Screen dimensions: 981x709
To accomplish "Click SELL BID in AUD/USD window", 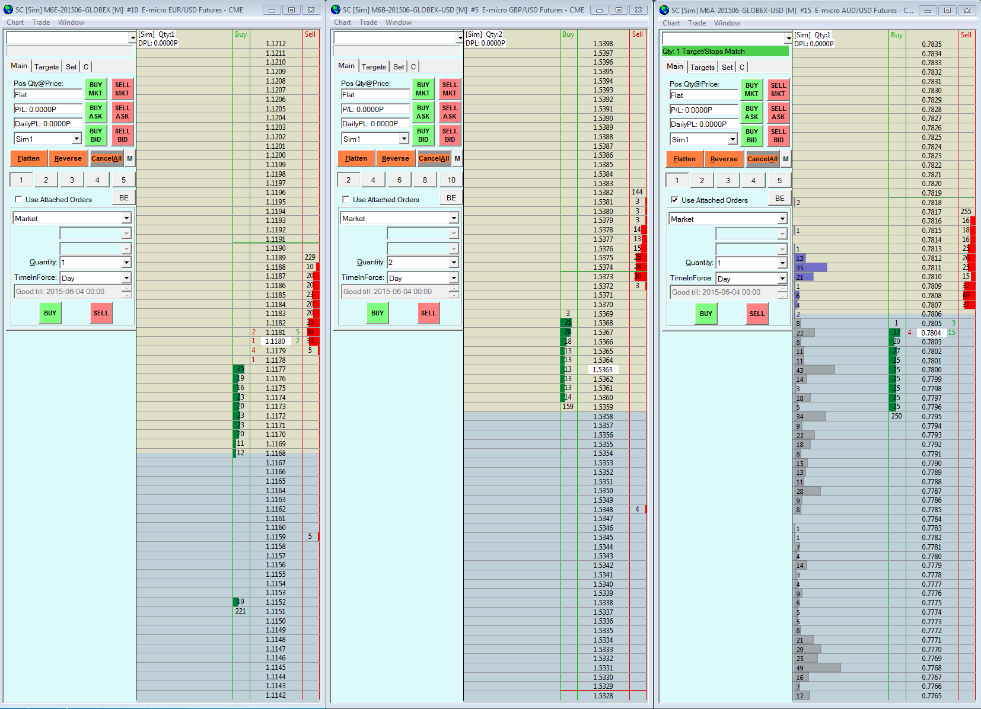I will 778,136.
